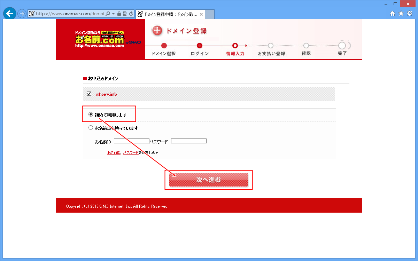Viewport: 418px width, 261px height.
Task: Click the search magnifier in address bar
Action: pyautogui.click(x=108, y=14)
